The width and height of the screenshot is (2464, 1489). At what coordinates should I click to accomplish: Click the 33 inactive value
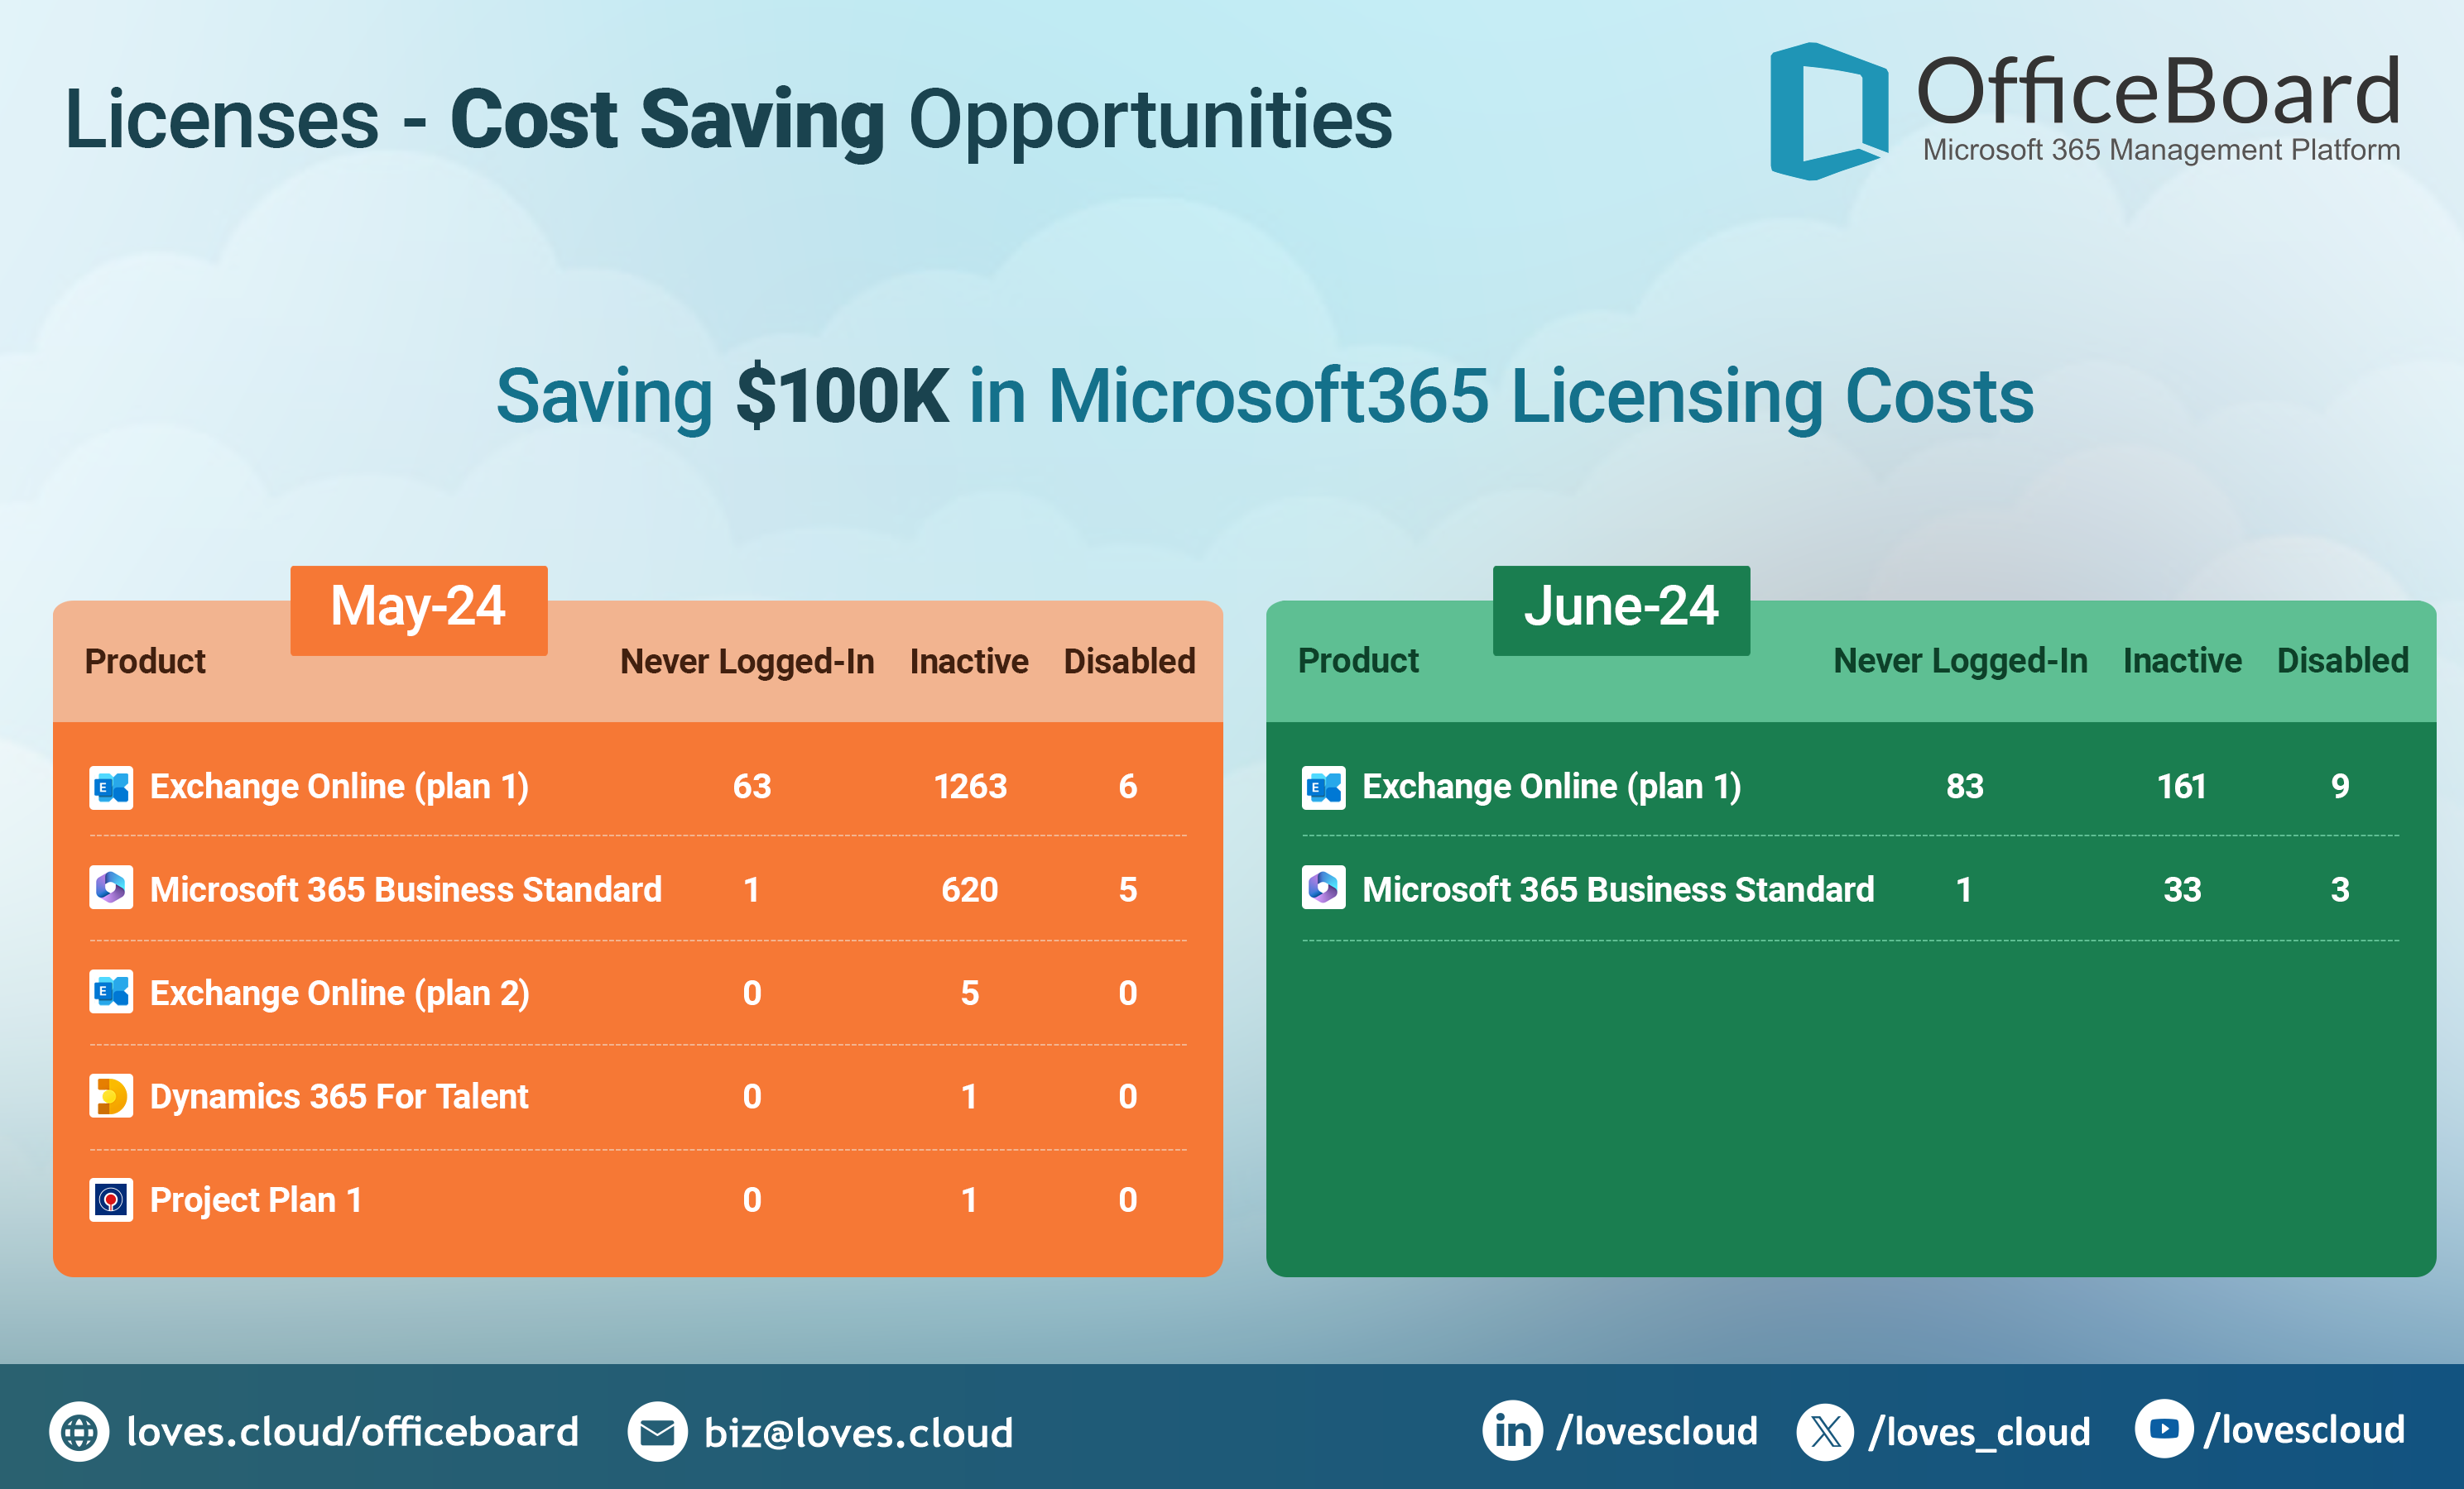2182,889
